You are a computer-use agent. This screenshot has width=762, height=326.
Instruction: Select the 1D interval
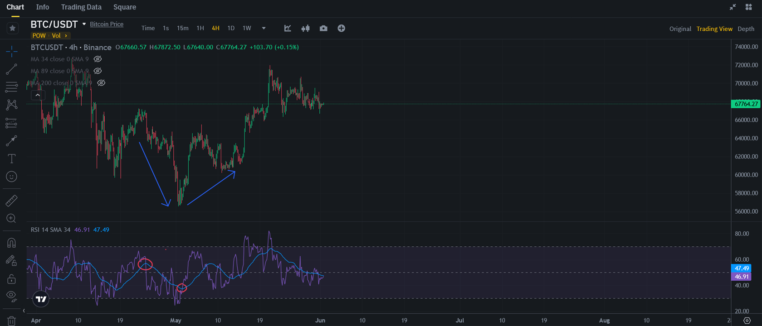(231, 28)
